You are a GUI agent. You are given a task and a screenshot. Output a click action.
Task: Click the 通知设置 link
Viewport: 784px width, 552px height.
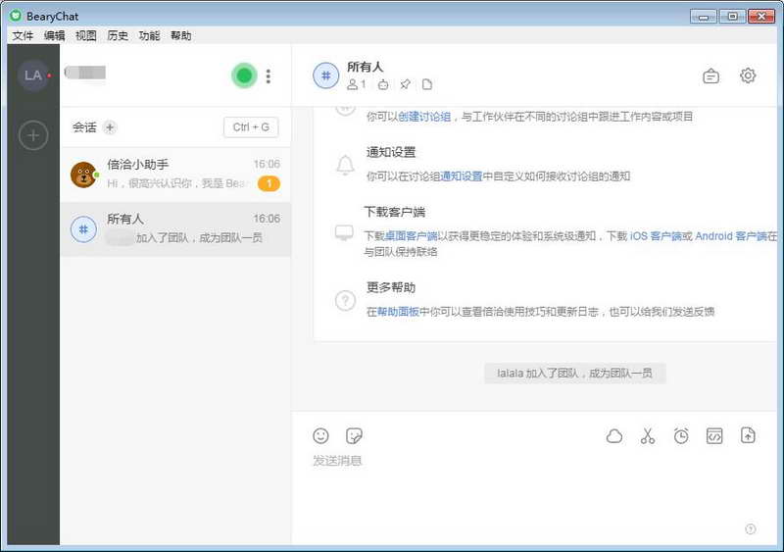click(461, 176)
